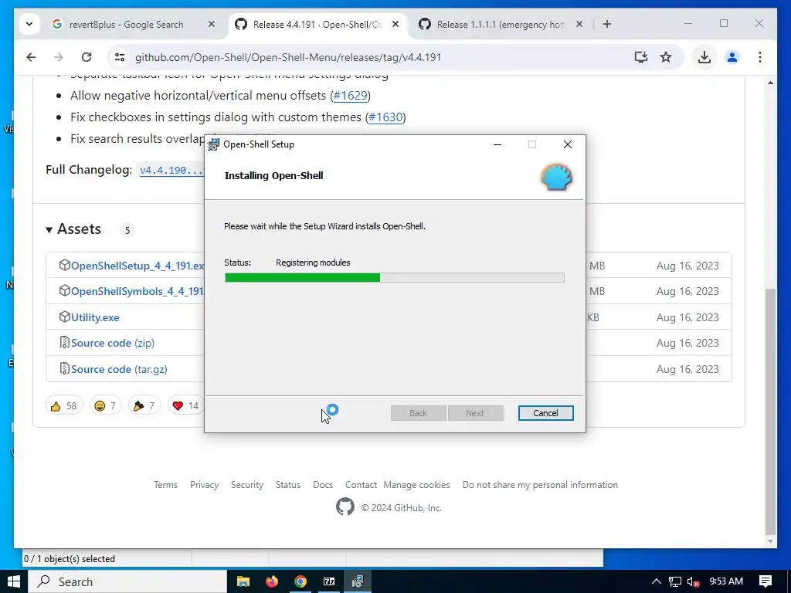Open 7-Zip from the taskbar
Image resolution: width=791 pixels, height=593 pixels.
click(x=329, y=581)
